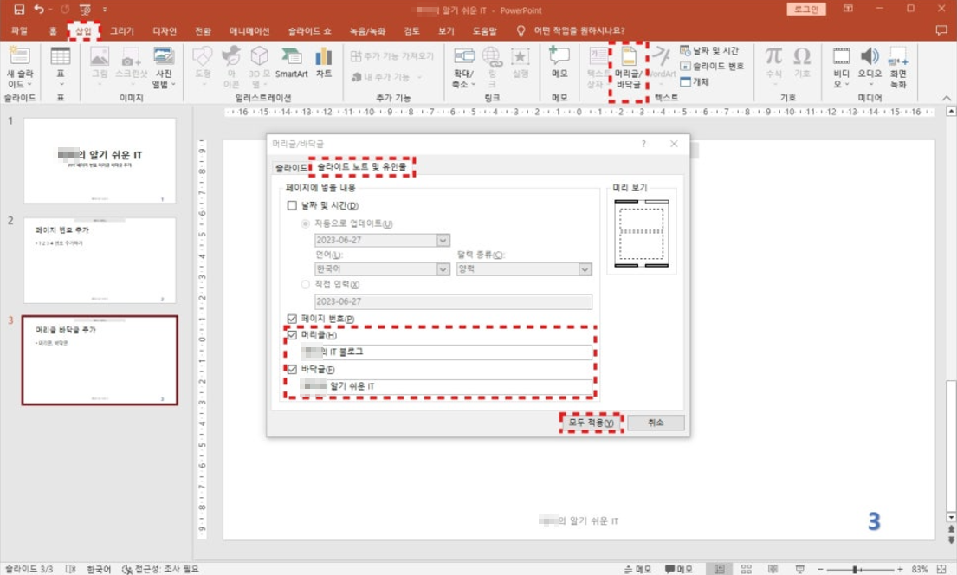This screenshot has height=575, width=957.
Task: Expand the Language (언어) dropdown
Action: 443,269
